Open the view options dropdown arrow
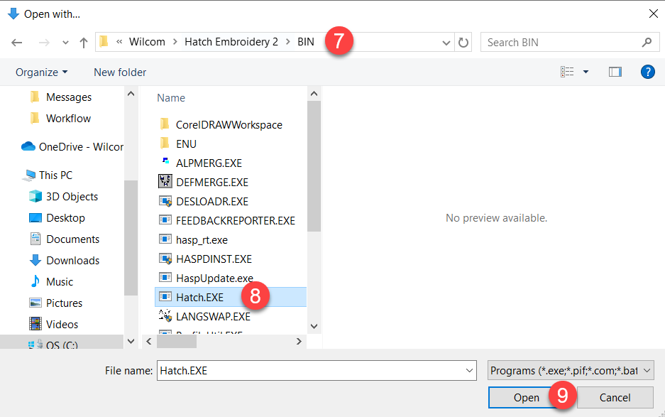 click(586, 72)
